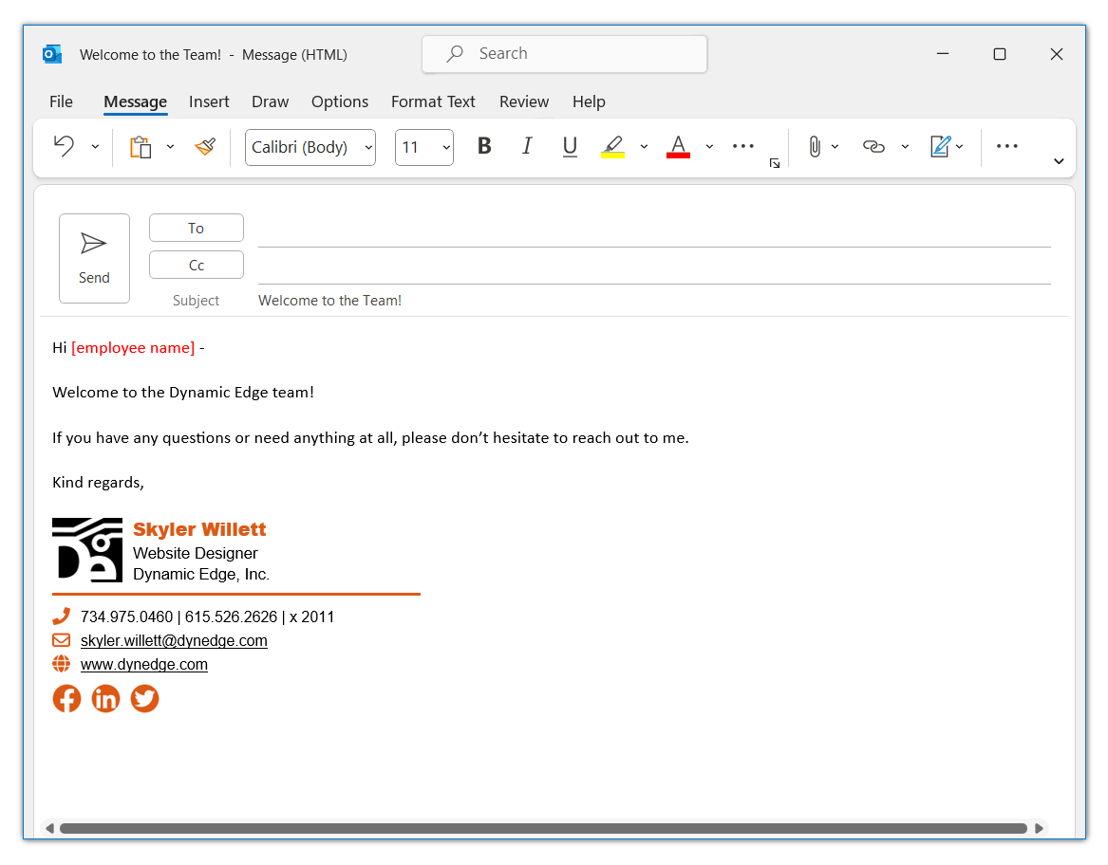1108x865 pixels.
Task: Click the Undo arrow icon
Action: point(65,146)
